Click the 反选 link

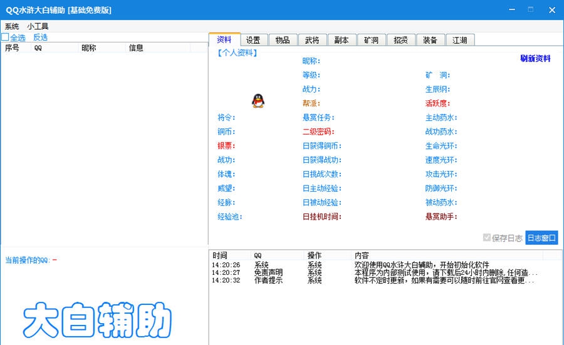tap(40, 38)
